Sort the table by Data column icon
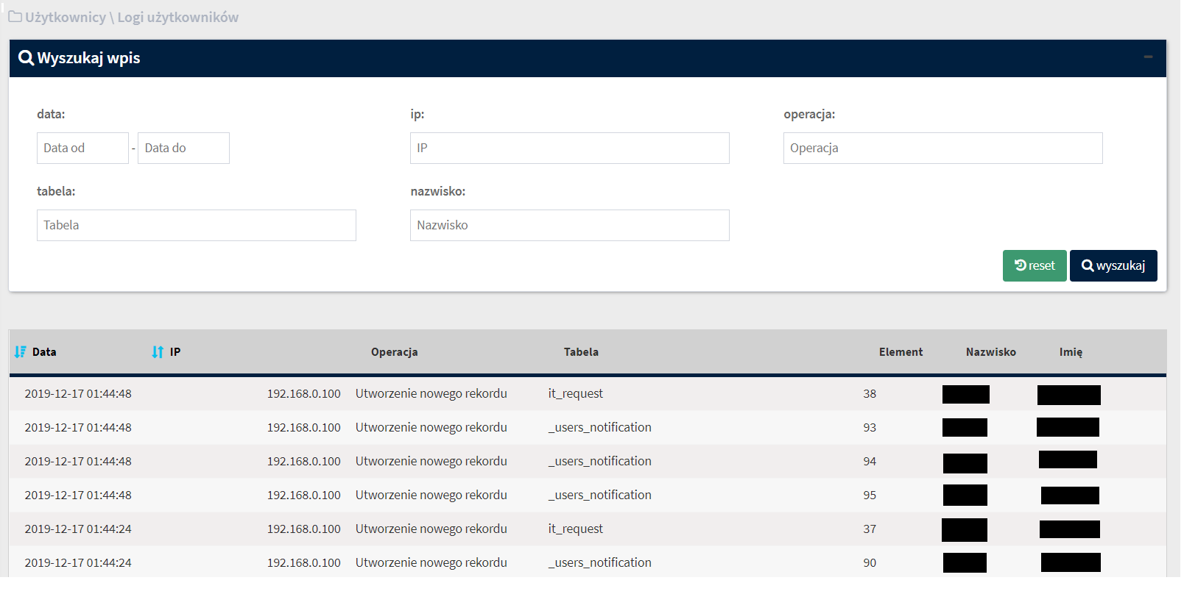The image size is (1184, 594). point(21,352)
